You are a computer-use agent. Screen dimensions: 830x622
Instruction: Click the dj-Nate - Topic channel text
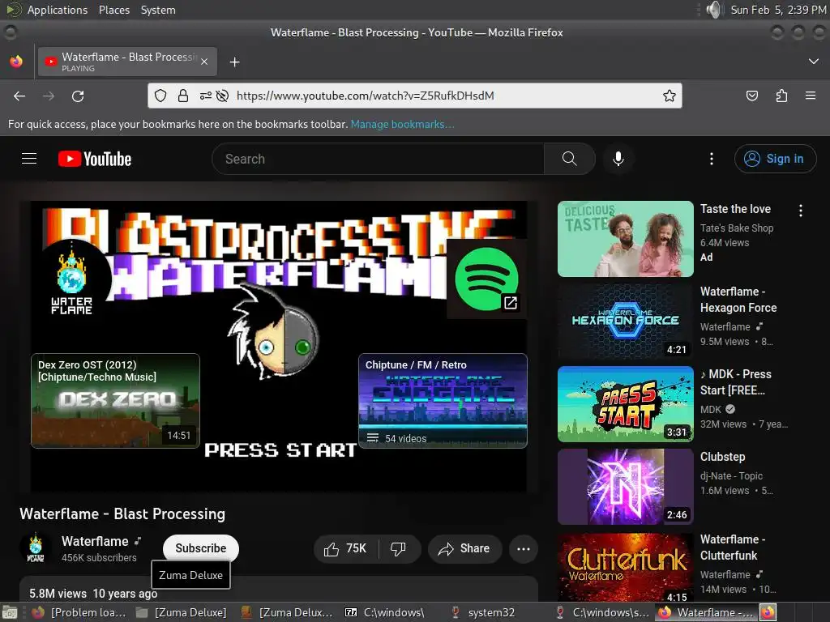point(731,475)
